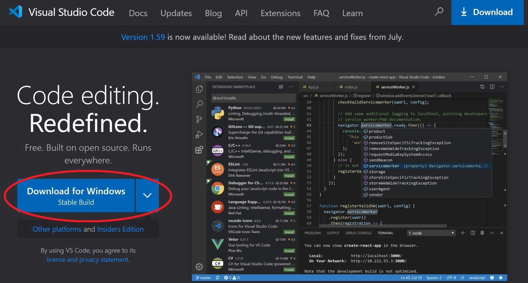Open the Docs navigation item
Viewport: 528px width, 283px height.
click(138, 13)
